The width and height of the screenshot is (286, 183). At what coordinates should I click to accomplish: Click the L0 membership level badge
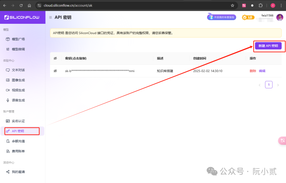[x=248, y=17]
